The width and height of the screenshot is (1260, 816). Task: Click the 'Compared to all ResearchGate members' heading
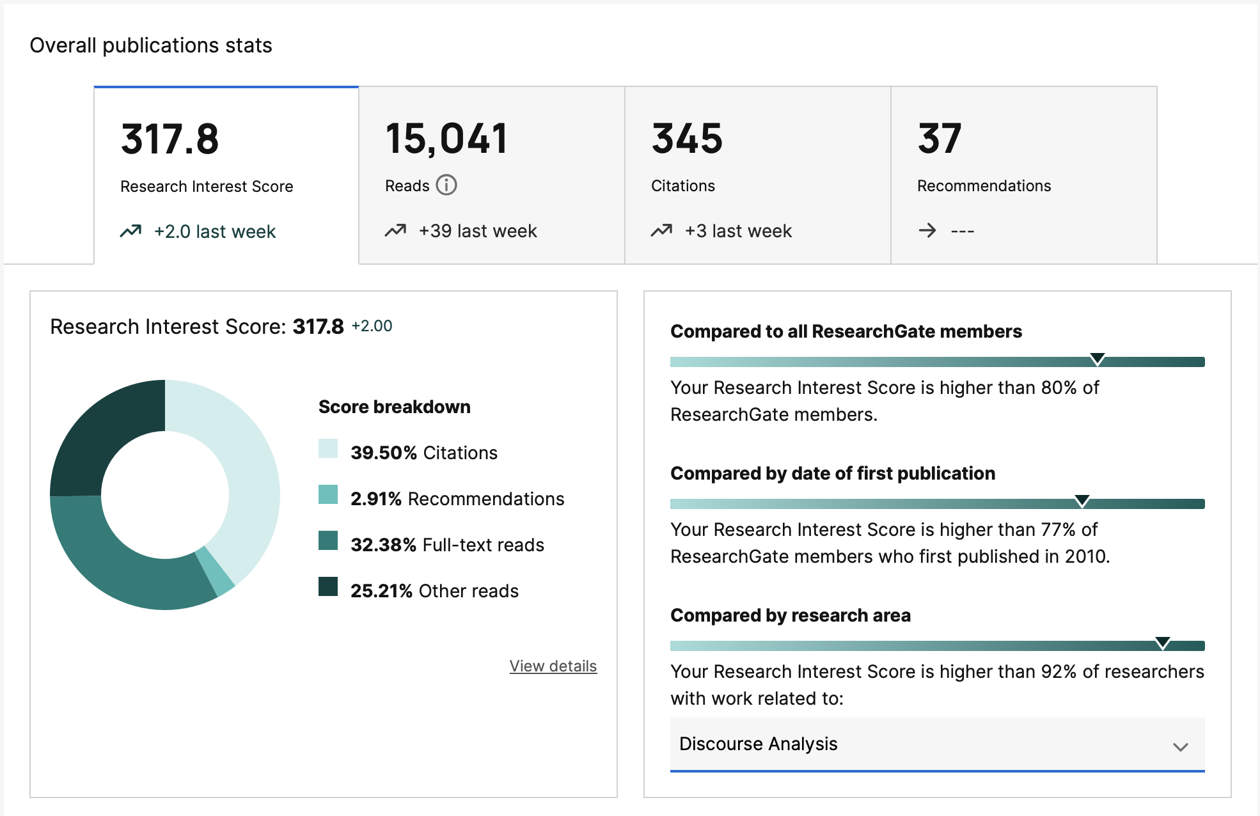click(846, 331)
